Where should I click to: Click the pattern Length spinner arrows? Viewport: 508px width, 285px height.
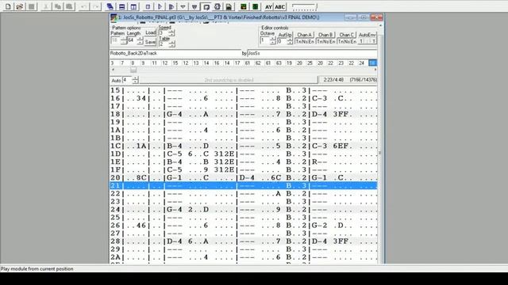[x=140, y=40]
